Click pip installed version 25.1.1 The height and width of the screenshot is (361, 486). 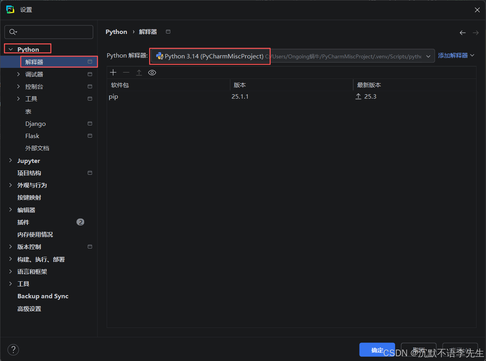tap(240, 96)
